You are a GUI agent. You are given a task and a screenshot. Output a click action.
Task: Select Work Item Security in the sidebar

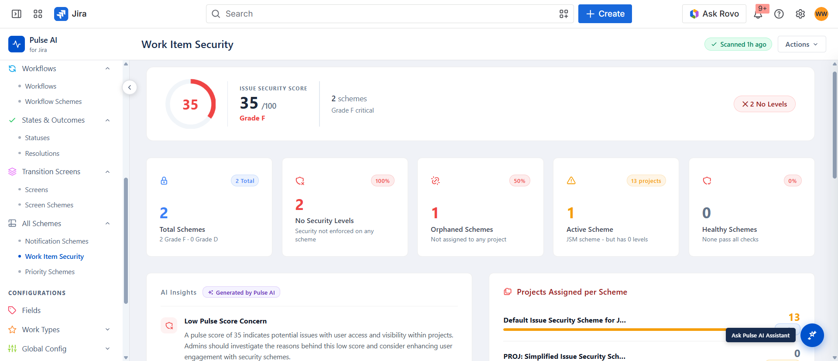point(54,256)
